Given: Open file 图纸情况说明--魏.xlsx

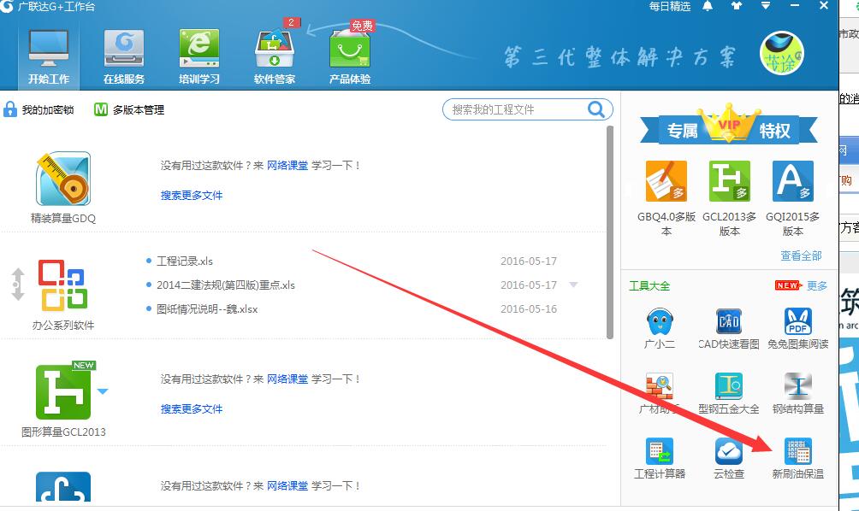Looking at the screenshot, I should tap(207, 309).
